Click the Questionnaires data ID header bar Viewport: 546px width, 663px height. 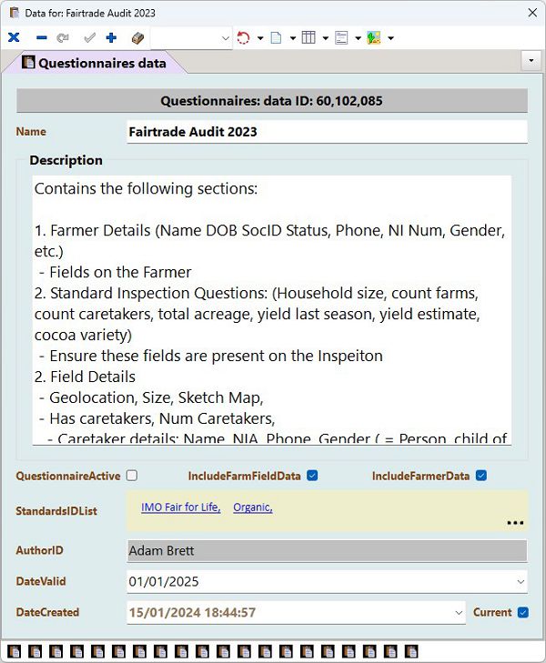point(272,101)
